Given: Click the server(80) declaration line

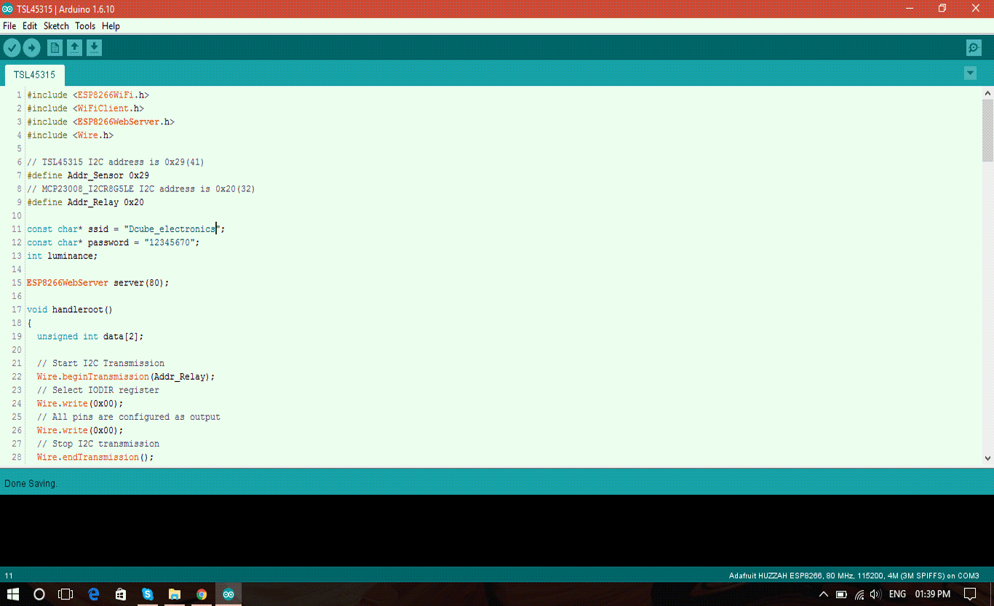Looking at the screenshot, I should (98, 283).
